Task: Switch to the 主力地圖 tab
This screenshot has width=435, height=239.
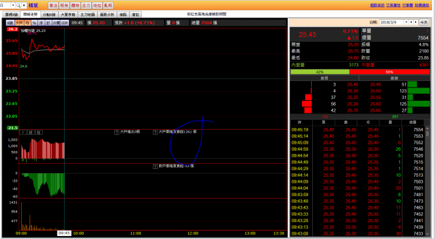Action: pyautogui.click(x=88, y=14)
